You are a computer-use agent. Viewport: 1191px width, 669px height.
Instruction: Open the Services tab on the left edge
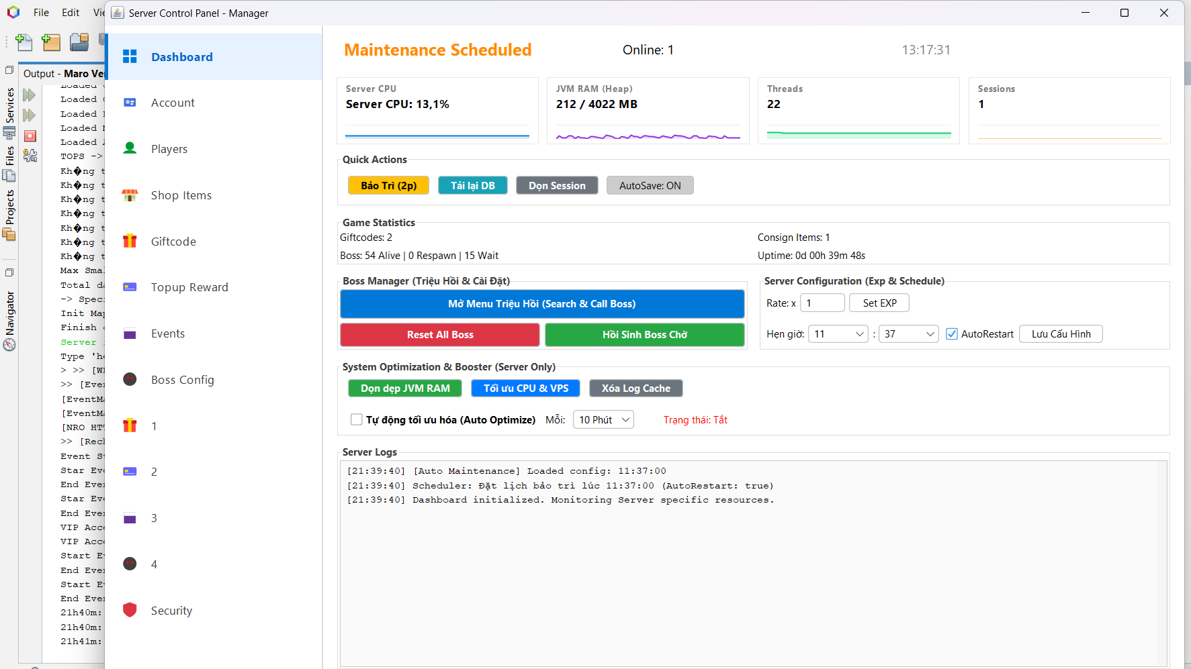[9, 113]
